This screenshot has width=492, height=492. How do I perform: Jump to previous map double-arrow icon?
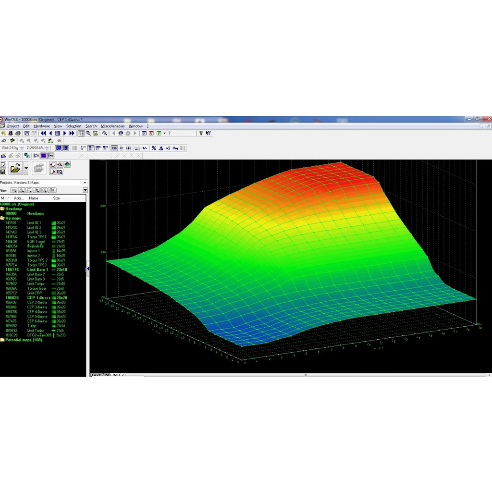43,133
